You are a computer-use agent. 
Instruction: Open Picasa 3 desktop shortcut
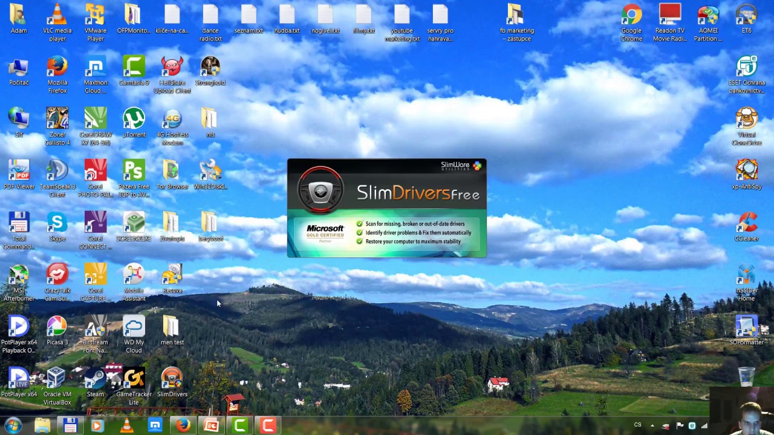click(x=57, y=331)
